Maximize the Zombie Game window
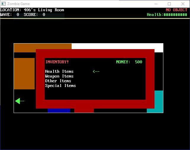The height and width of the screenshot is (150, 190). pyautogui.click(x=169, y=4)
